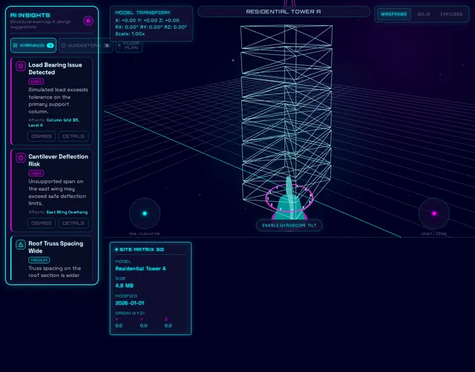This screenshot has width=475, height=372.
Task: Switch to Solid view mode
Action: point(424,14)
